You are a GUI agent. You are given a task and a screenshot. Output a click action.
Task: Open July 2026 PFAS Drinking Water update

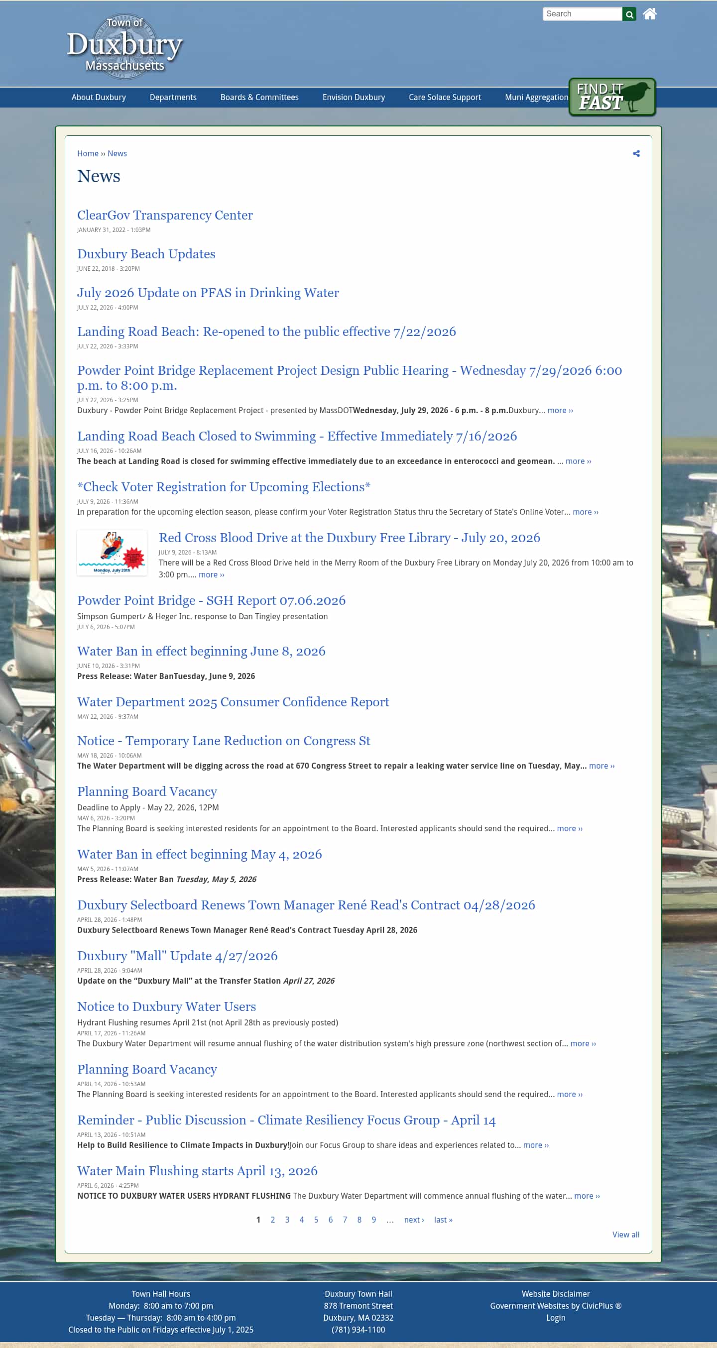(208, 293)
